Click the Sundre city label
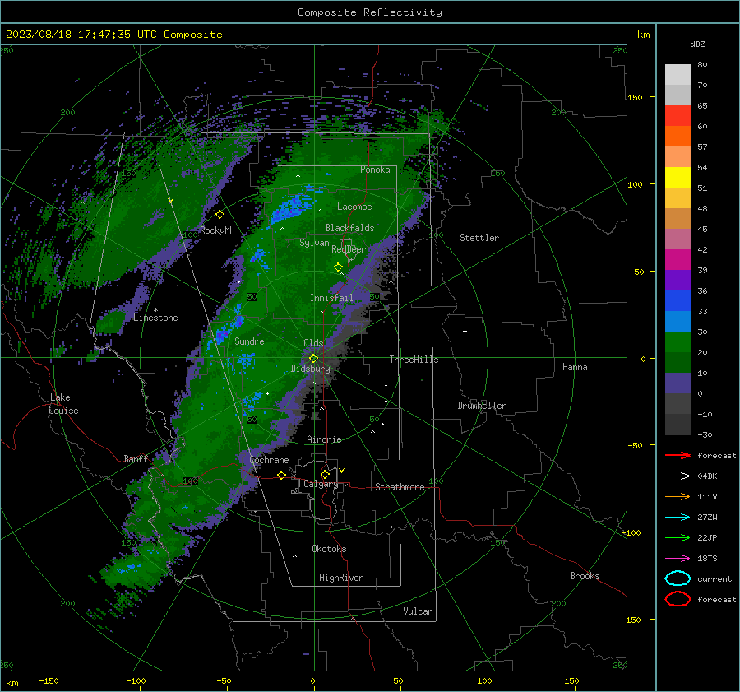This screenshot has height=692, width=740. click(x=249, y=341)
